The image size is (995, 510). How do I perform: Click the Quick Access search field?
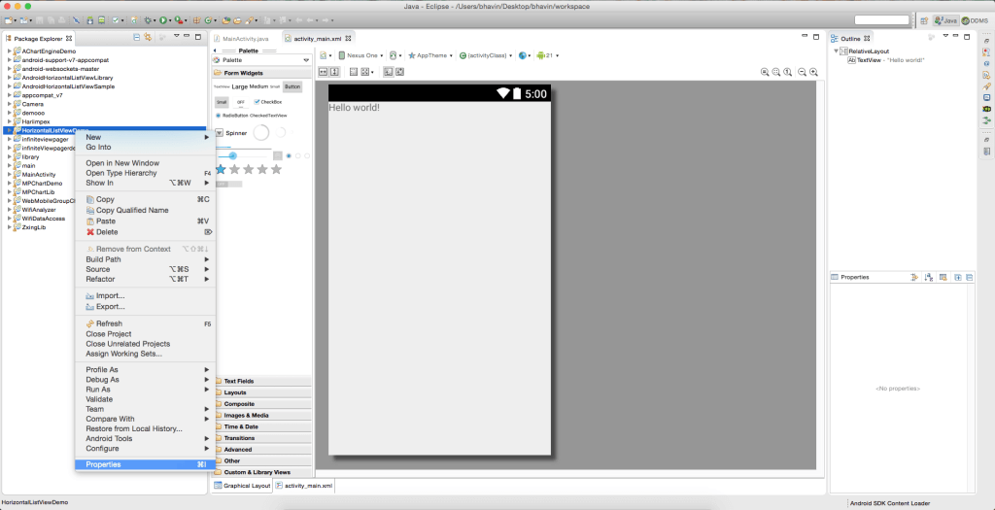881,20
